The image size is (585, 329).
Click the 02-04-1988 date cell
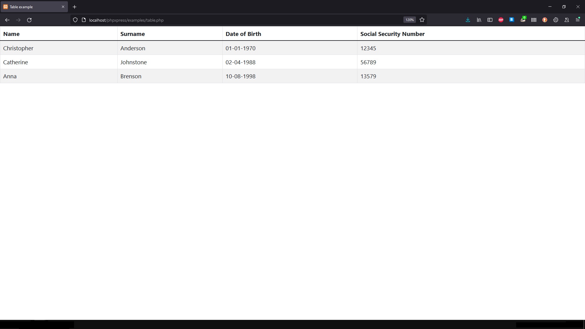coord(290,62)
